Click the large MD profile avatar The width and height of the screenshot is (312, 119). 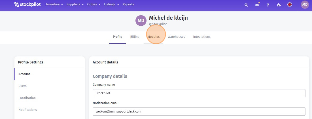pos(141,20)
